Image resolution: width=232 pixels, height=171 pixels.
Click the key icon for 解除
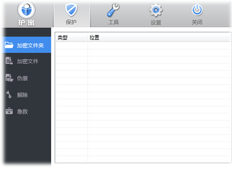[9, 94]
